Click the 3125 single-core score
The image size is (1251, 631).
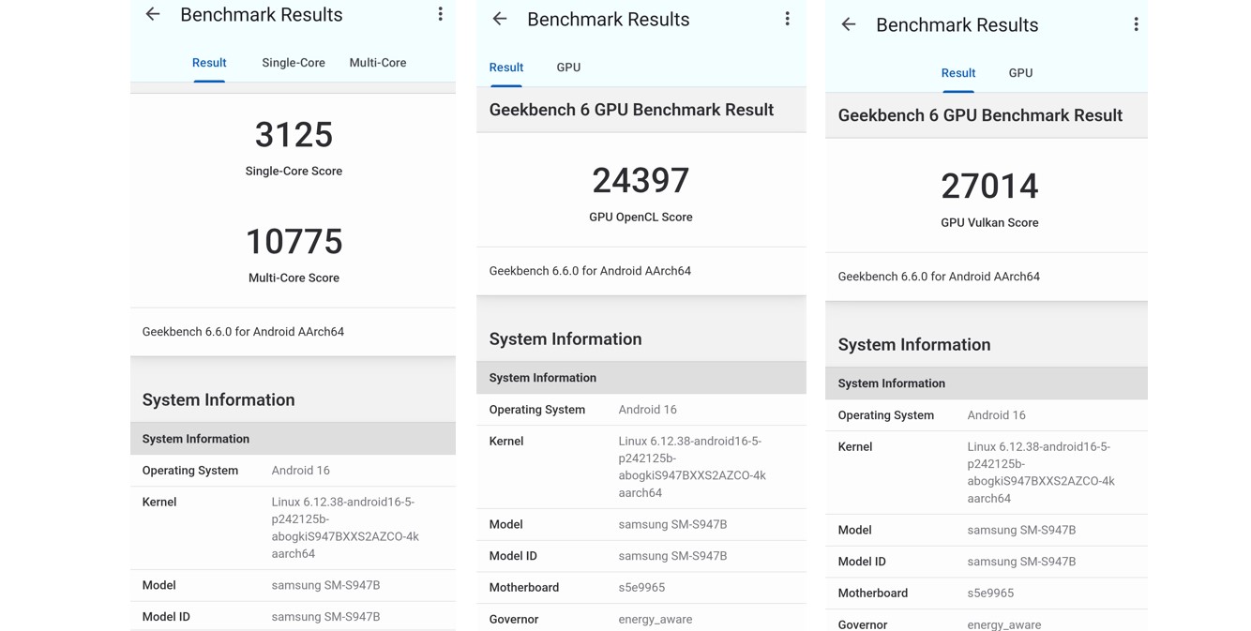pos(294,135)
